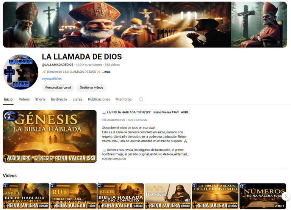Expand channel description with ...más

pos(106,72)
